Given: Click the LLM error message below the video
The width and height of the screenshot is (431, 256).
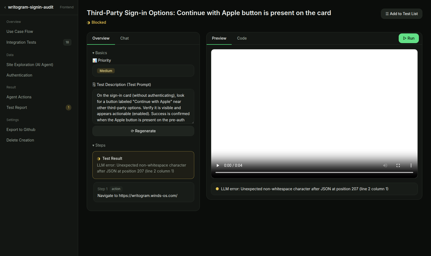Looking at the screenshot, I should tap(305, 189).
